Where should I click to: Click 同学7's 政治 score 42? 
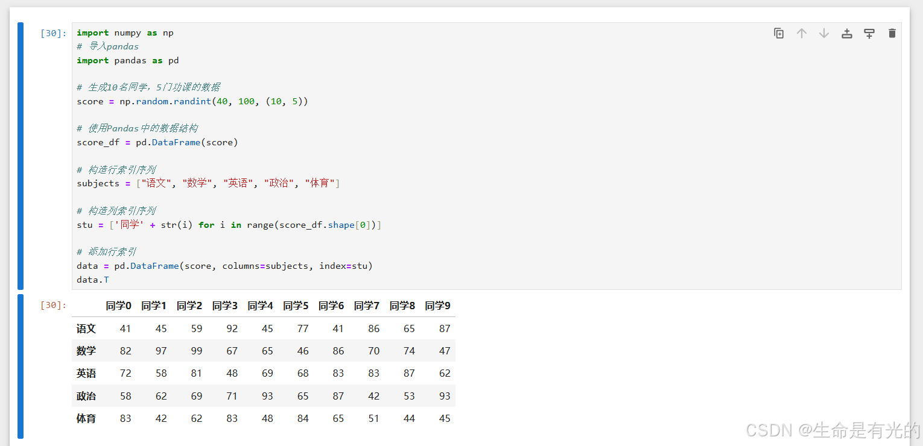374,396
